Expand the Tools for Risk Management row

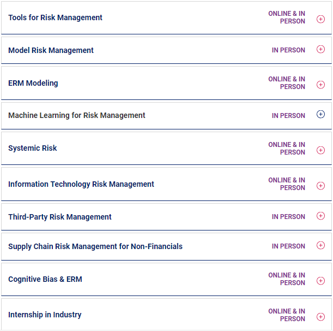pyautogui.click(x=55, y=17)
